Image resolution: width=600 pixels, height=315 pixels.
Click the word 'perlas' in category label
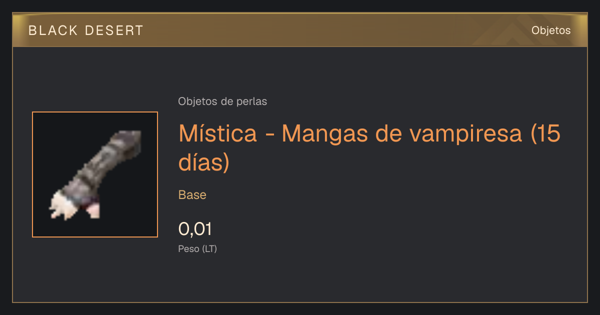(x=253, y=101)
